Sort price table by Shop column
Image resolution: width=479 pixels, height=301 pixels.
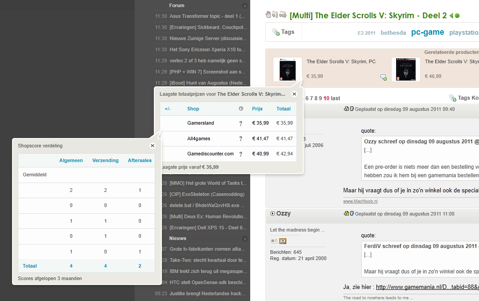tap(193, 109)
